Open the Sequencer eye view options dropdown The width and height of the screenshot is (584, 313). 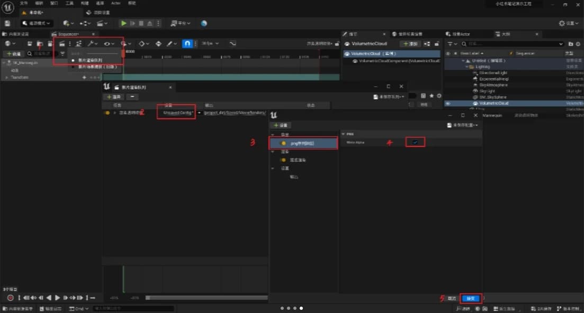[109, 43]
